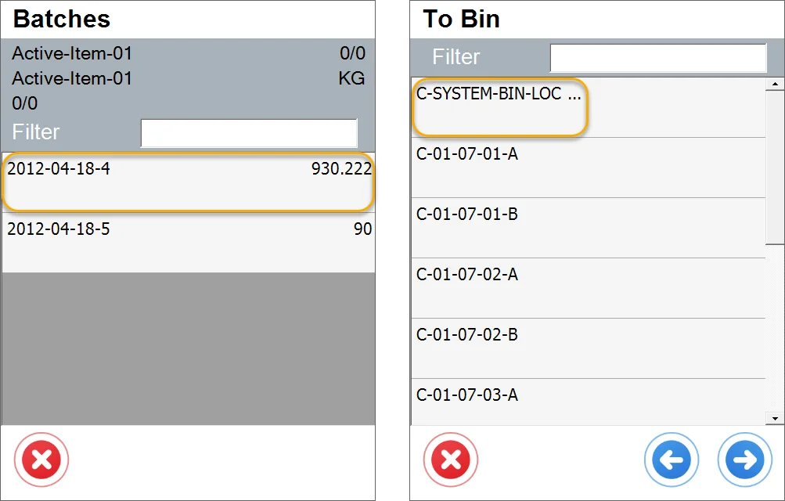Click the quantity 90 of second batch
This screenshot has height=501, width=785.
362,229
